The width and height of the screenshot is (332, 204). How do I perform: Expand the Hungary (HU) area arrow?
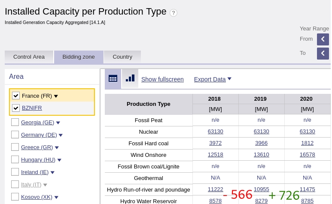pyautogui.click(x=59, y=160)
